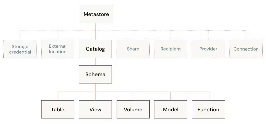Select the Storage credential box
The image size is (266, 124).
point(20,49)
